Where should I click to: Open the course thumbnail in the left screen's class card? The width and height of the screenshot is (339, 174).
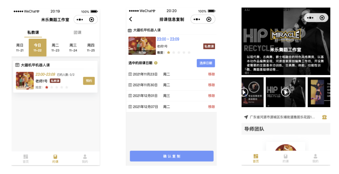[x=25, y=80]
